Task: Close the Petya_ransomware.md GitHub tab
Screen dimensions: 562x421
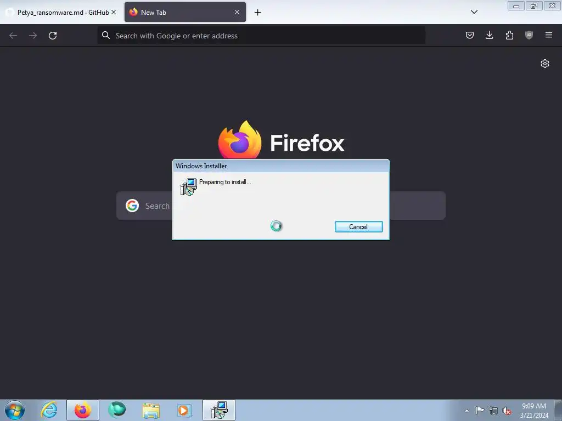Action: coord(114,12)
